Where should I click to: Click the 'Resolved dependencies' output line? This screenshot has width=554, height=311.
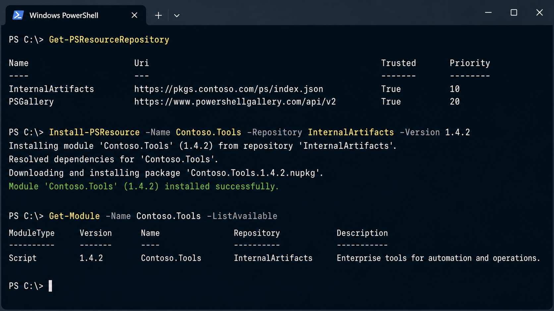[x=113, y=159]
